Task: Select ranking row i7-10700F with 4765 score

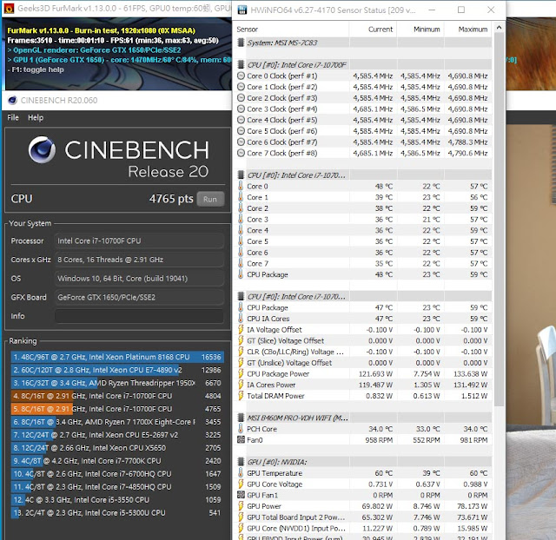Action: pyautogui.click(x=117, y=409)
